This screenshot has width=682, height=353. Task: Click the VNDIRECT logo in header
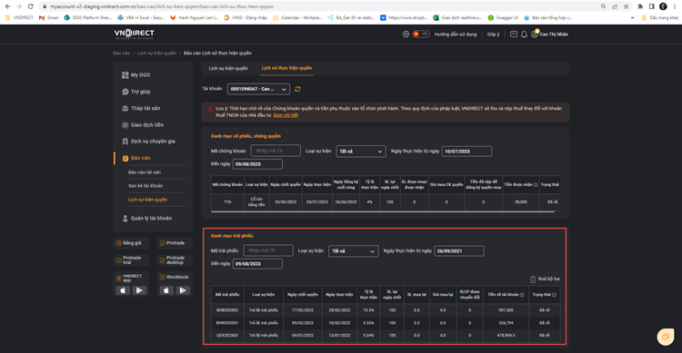click(134, 34)
